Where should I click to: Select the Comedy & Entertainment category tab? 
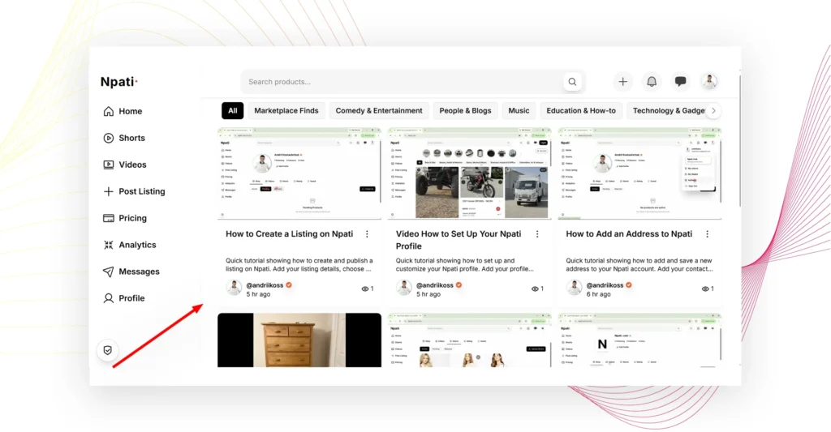(x=379, y=111)
